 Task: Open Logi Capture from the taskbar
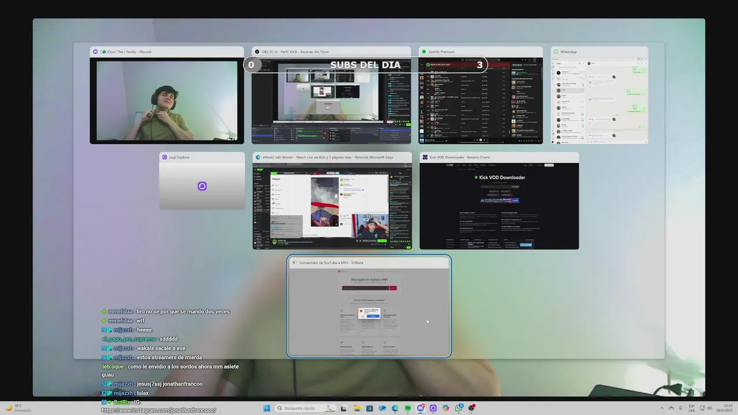(x=433, y=408)
